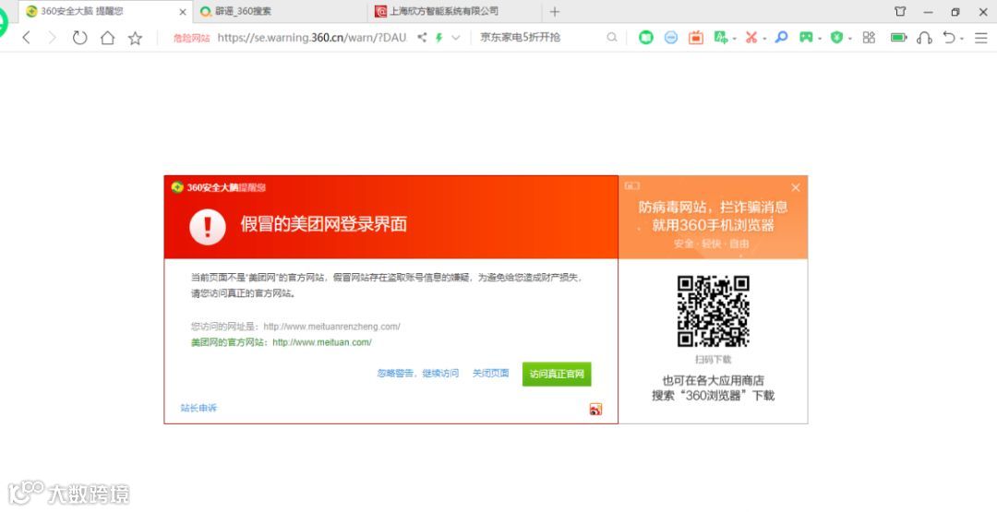Screen dimensions: 997x512
Task: Bookmark the page with the star icon
Action: coord(135,38)
